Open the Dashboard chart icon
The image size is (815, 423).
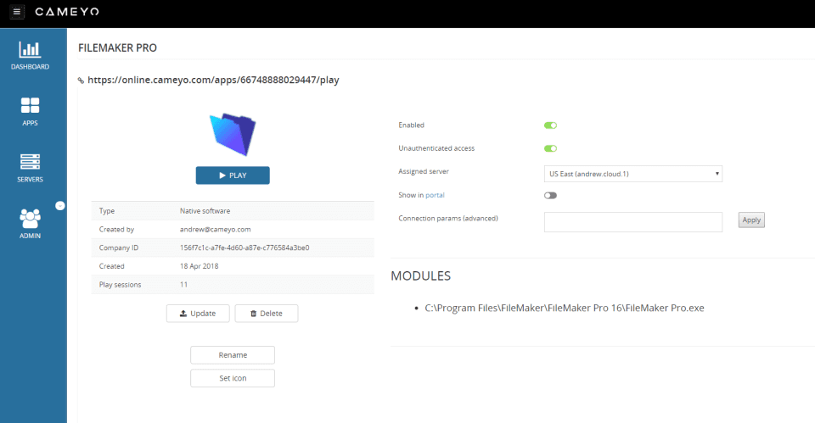[30, 50]
